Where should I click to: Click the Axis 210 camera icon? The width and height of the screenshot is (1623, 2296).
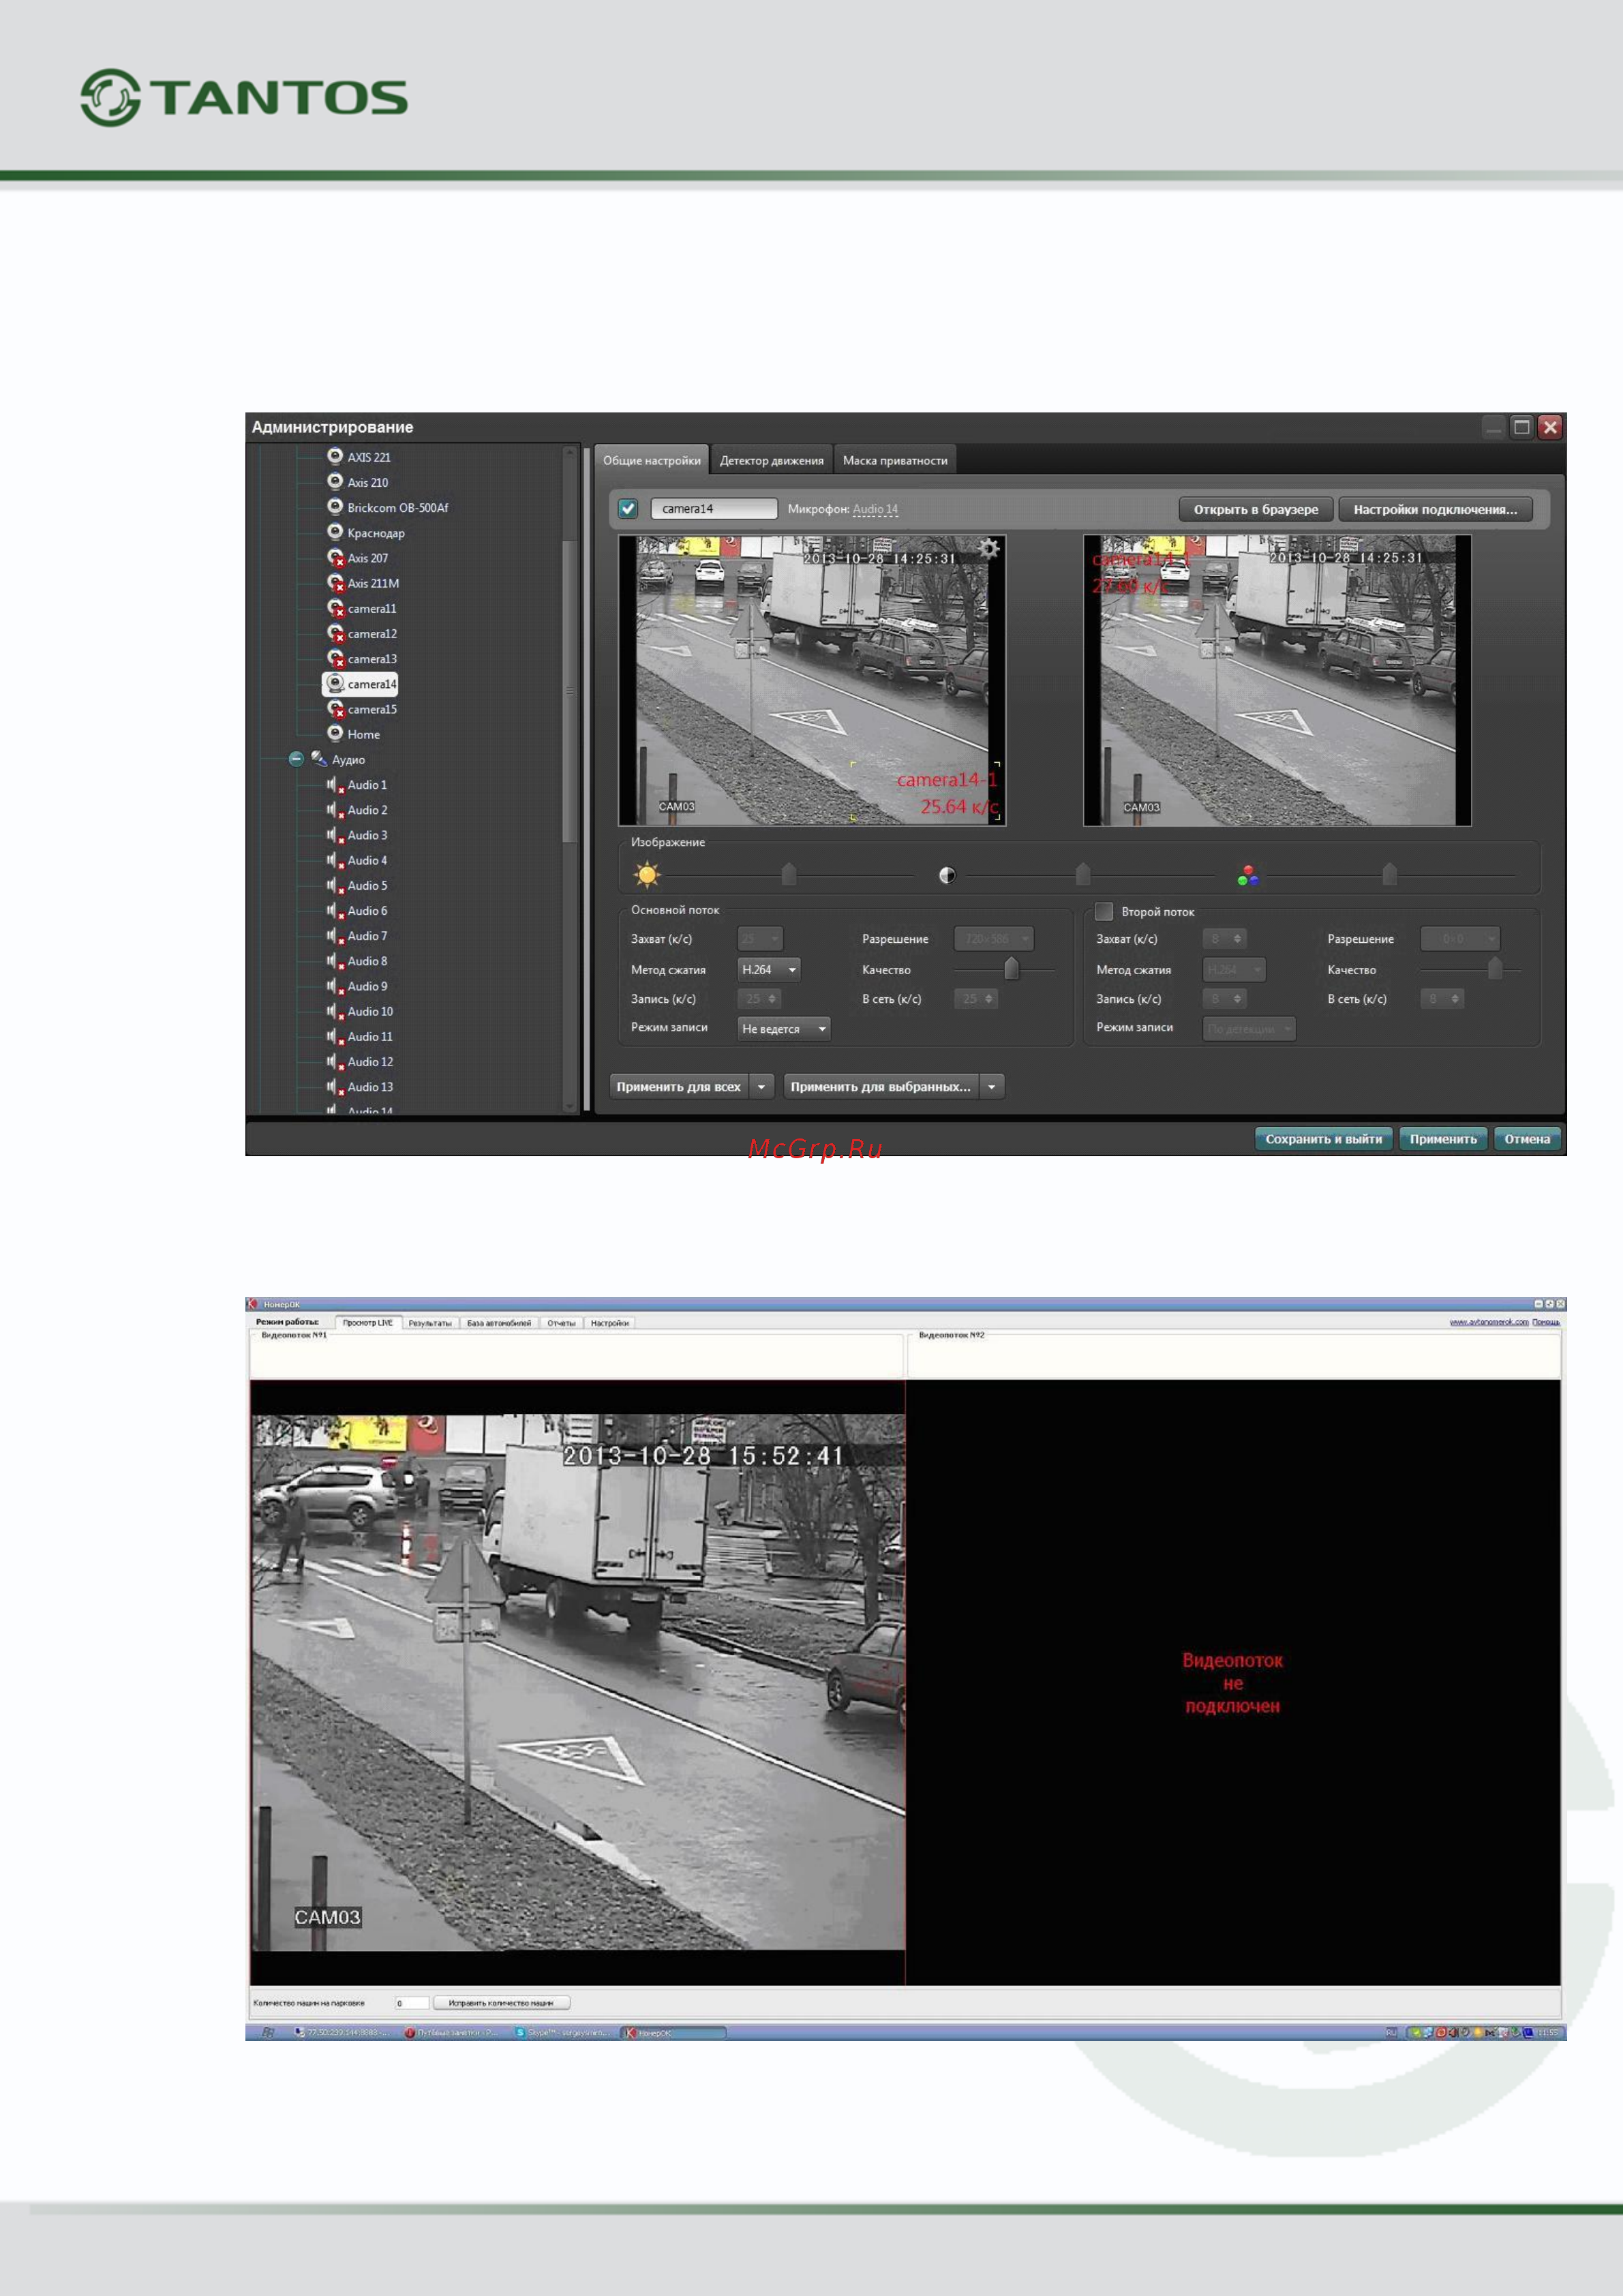pos(335,481)
